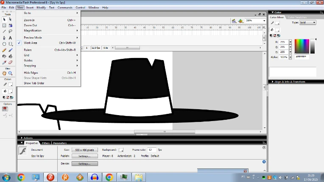Open document help icon in Properties

[x=264, y=148]
